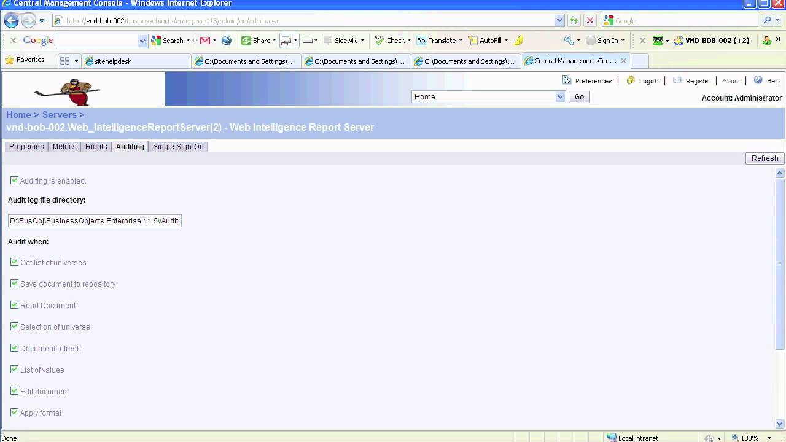Open Gmail icon in Google toolbar
The height and width of the screenshot is (442, 786).
205,41
